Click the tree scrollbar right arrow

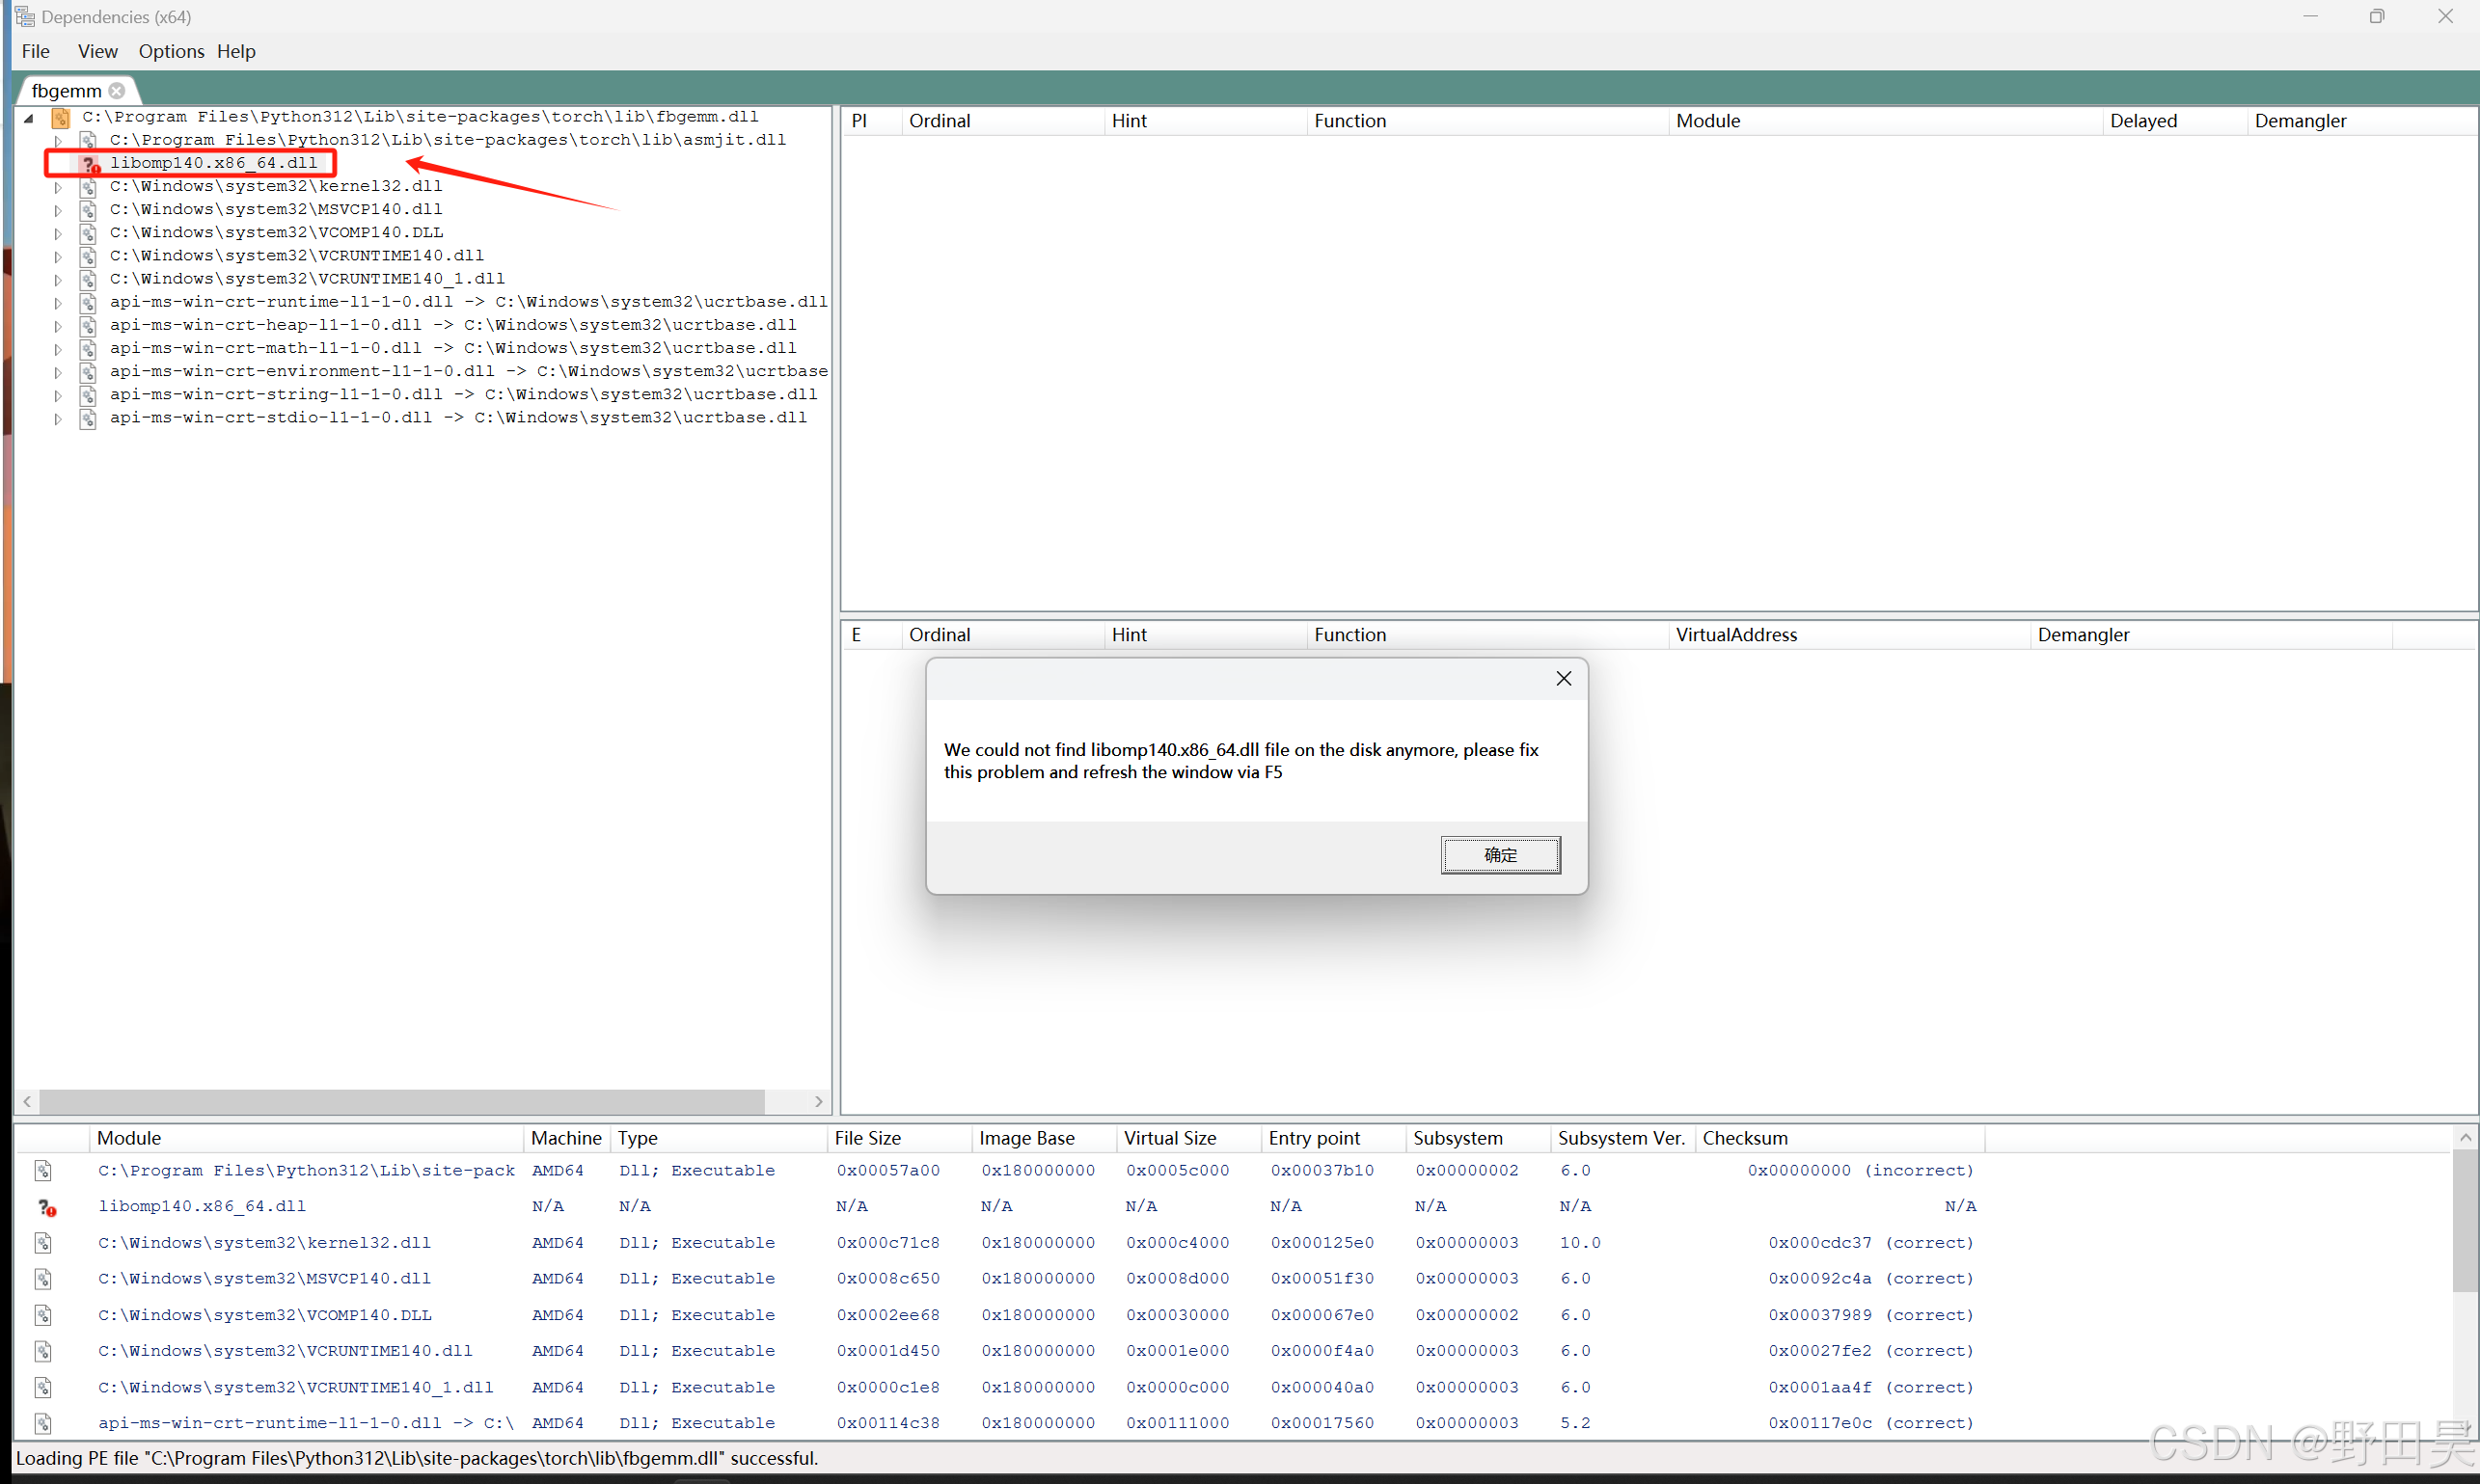pos(818,1101)
